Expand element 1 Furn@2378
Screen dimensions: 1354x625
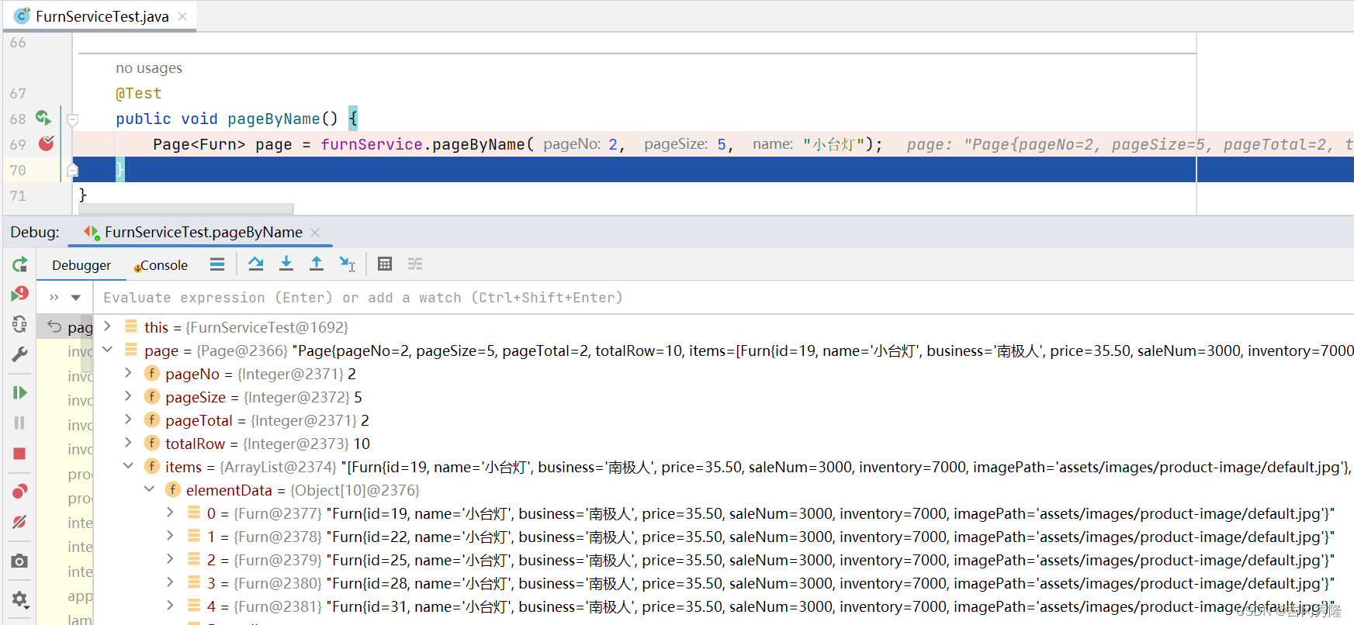pos(171,536)
